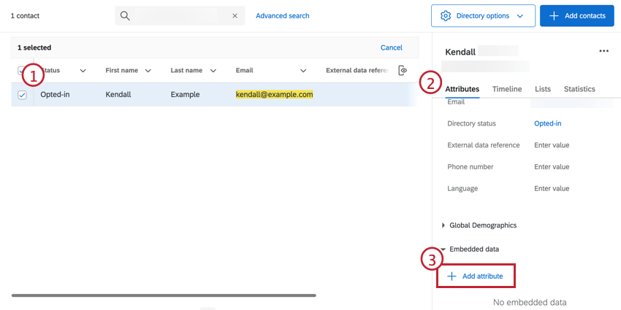Collapse the Embedded data section
The height and width of the screenshot is (310, 621).
coord(443,249)
